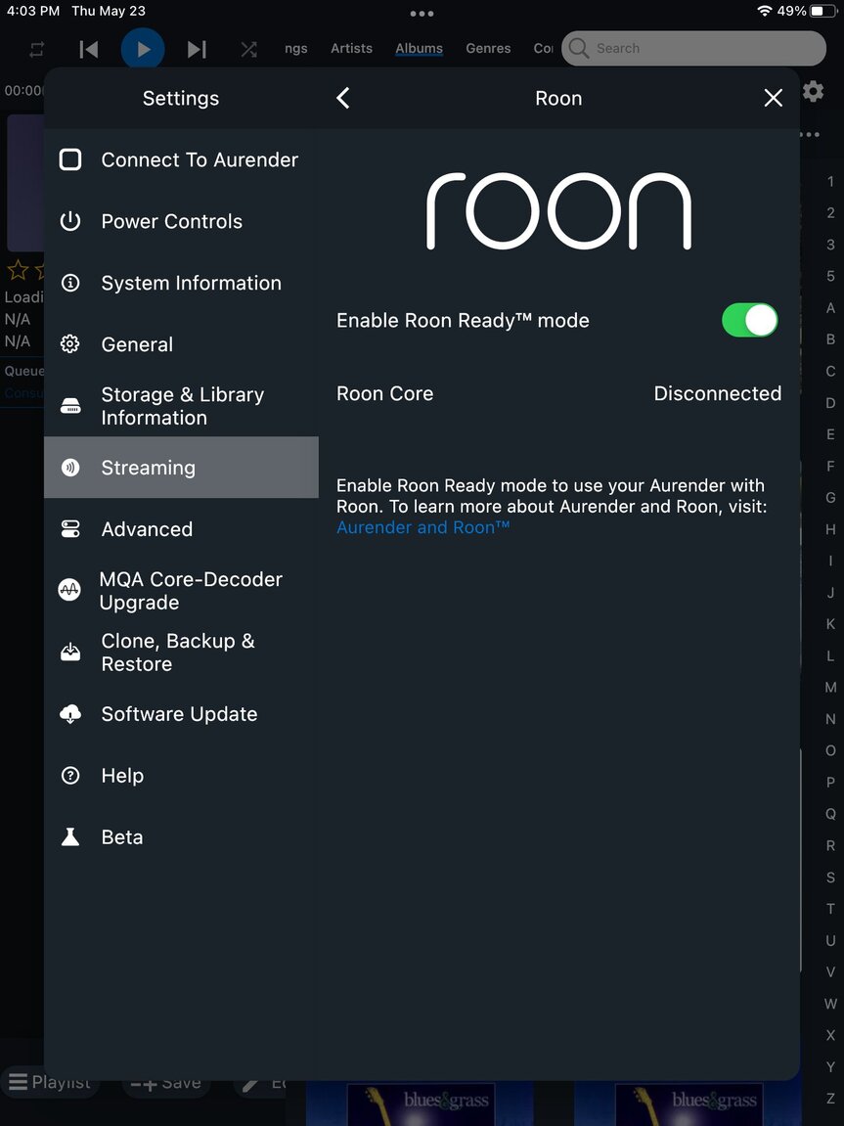Switch to the Artists tab

click(x=351, y=48)
